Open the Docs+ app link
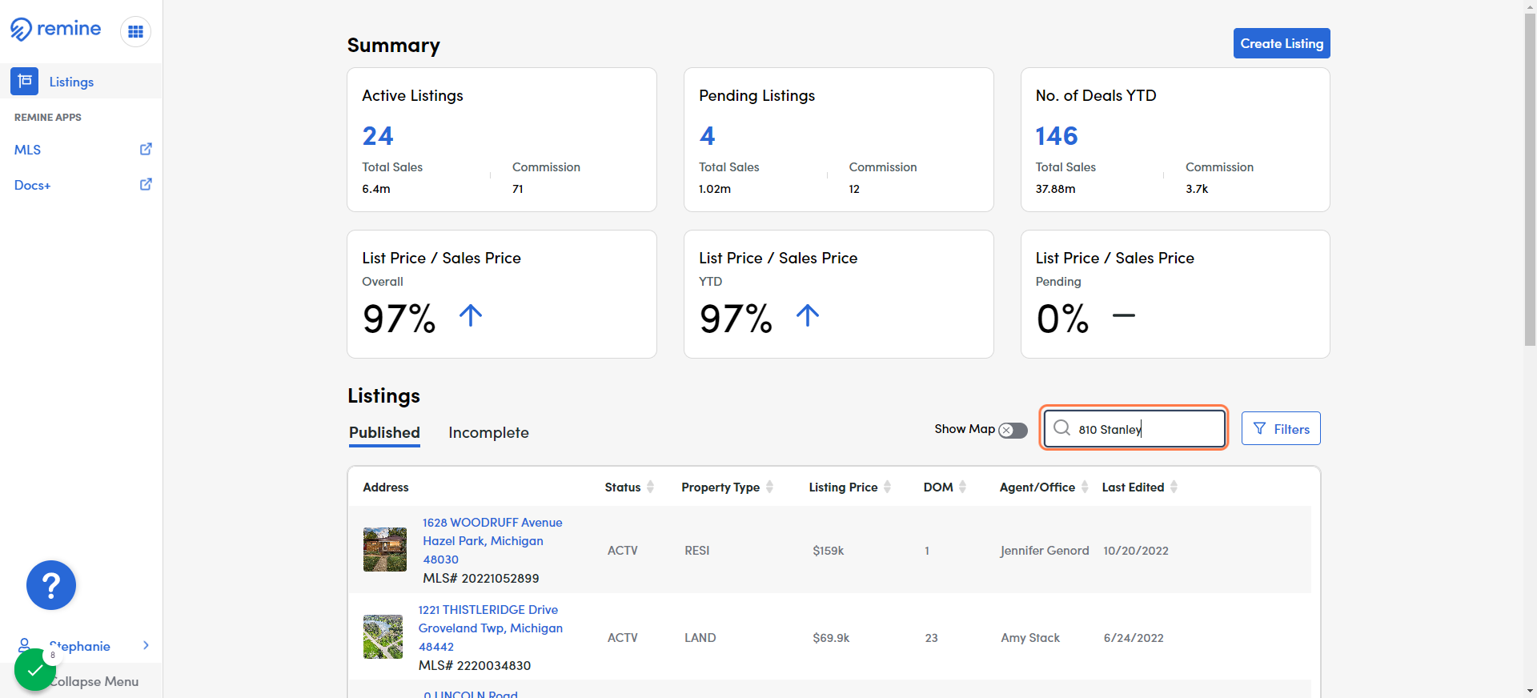The image size is (1537, 698). click(32, 185)
